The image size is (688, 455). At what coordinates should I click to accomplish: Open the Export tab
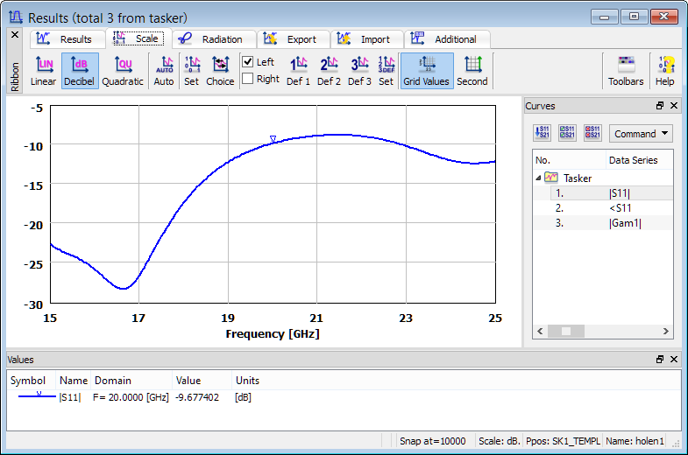point(294,39)
